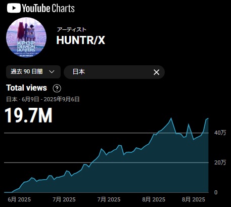Image resolution: width=231 pixels, height=207 pixels.
Task: Clear the 日本 filter with X
Action: tap(156, 72)
